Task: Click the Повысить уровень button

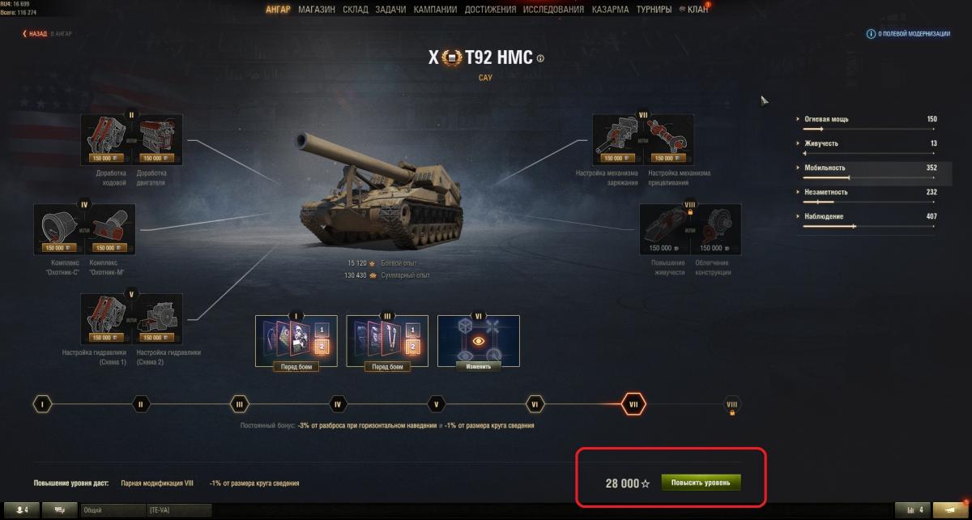Action: [x=701, y=483]
